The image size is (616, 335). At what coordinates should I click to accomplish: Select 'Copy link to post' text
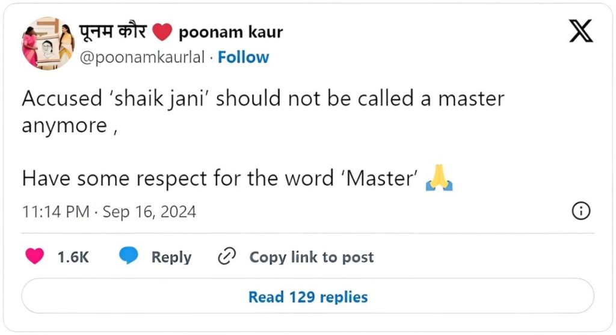(311, 257)
